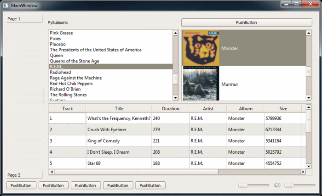Click the second bottom PushButton
Image resolution: width=322 pixels, height=196 pixels.
53,185
